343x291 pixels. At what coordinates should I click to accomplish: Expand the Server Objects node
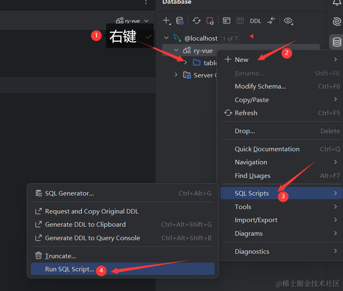(x=176, y=75)
